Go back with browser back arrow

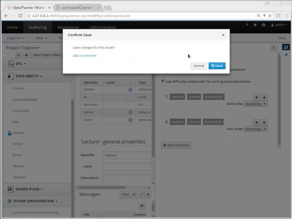click(6, 16)
